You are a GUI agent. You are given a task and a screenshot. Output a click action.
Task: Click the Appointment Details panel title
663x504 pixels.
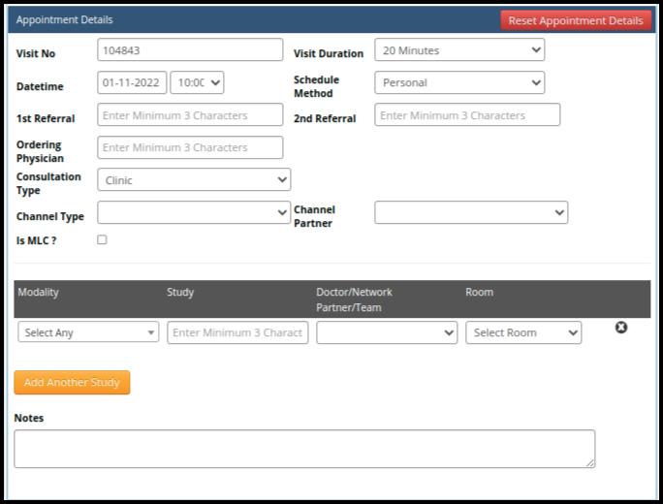click(65, 20)
